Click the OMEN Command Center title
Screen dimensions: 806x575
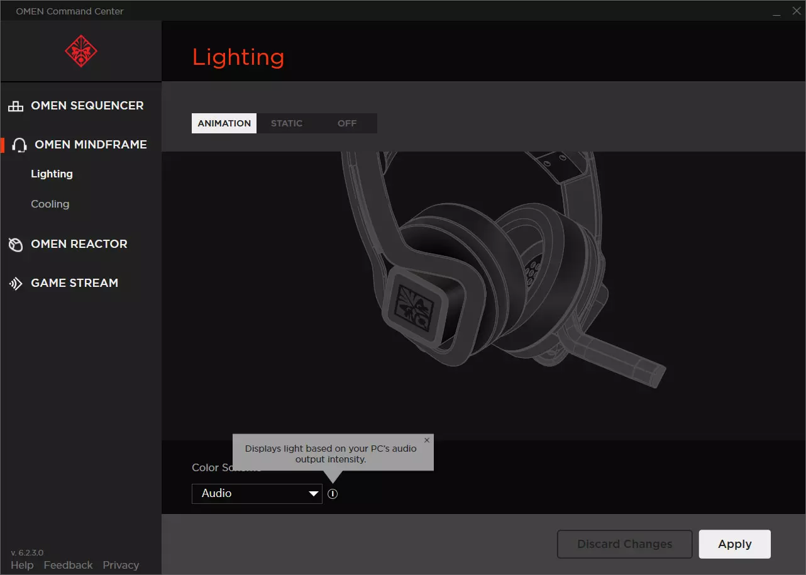coord(70,11)
